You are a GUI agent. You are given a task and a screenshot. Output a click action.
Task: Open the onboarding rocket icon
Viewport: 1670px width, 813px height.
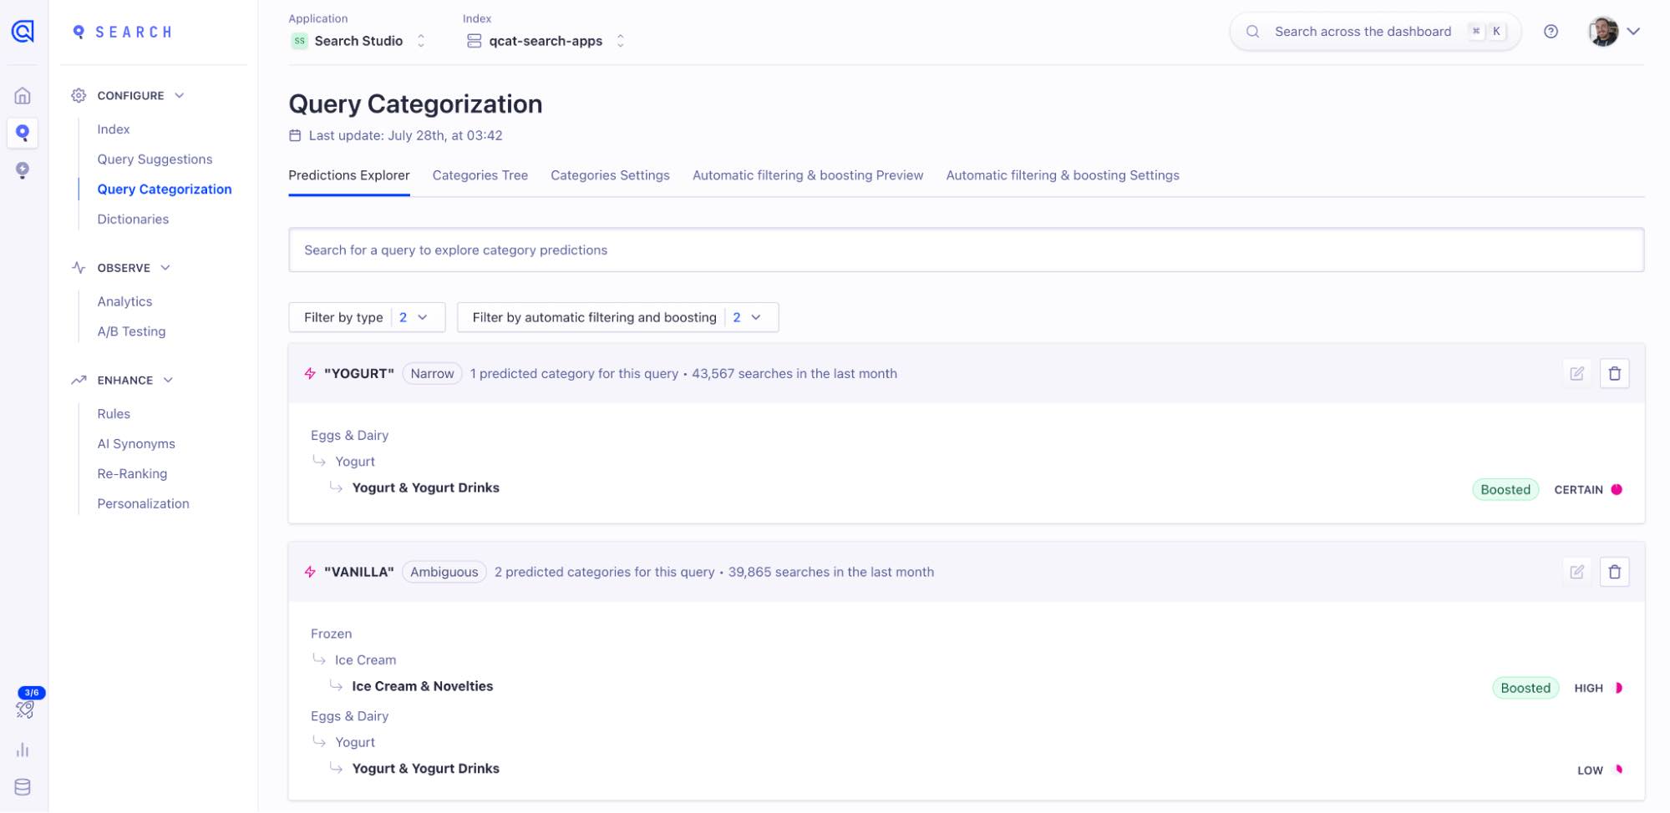pyautogui.click(x=24, y=709)
